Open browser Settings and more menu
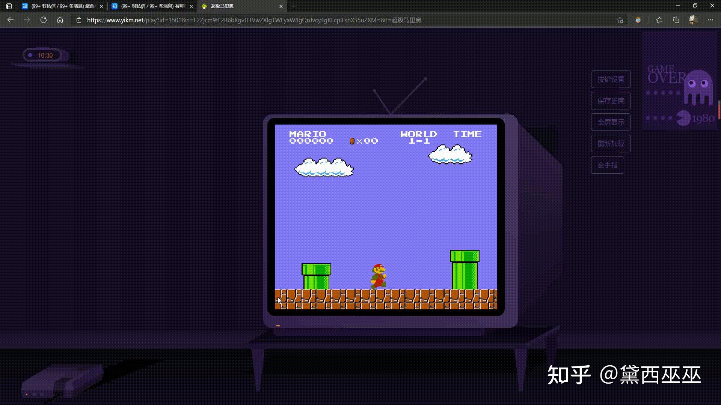The width and height of the screenshot is (721, 405). click(x=710, y=20)
